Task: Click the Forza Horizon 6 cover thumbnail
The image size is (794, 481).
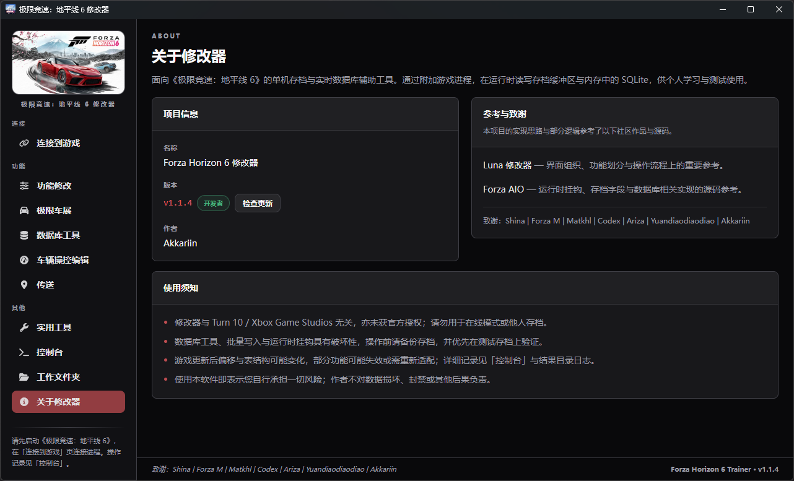Action: tap(68, 63)
